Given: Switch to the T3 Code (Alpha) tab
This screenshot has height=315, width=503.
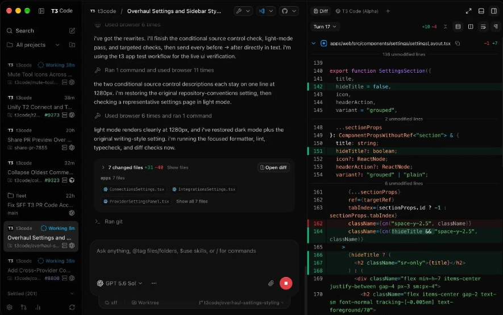Looking at the screenshot, I should click(x=357, y=11).
